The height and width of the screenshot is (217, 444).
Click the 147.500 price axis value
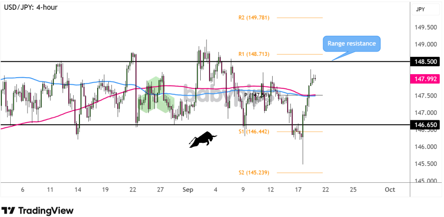tap(426, 96)
